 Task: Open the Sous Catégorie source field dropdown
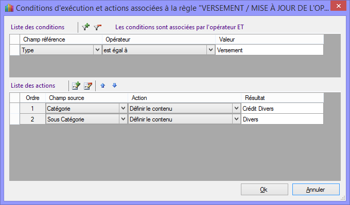pos(122,119)
